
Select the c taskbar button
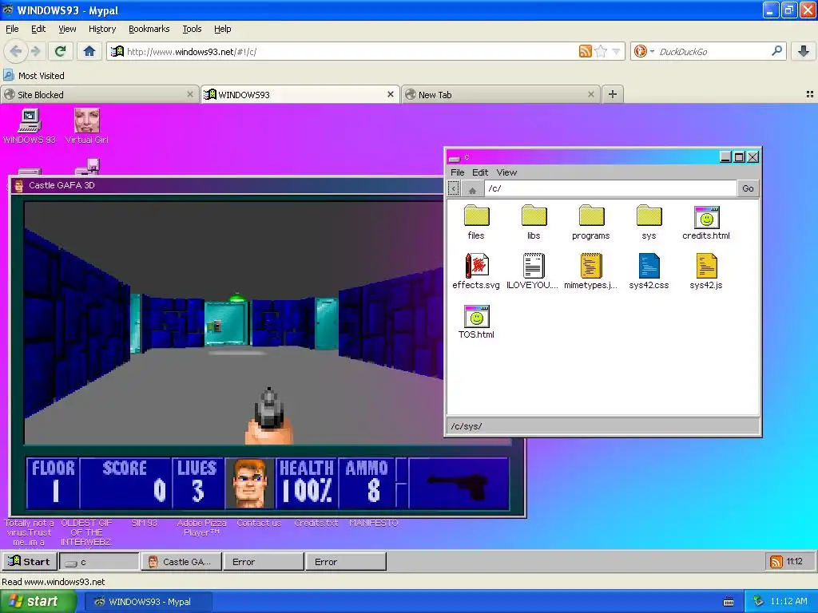(99, 561)
